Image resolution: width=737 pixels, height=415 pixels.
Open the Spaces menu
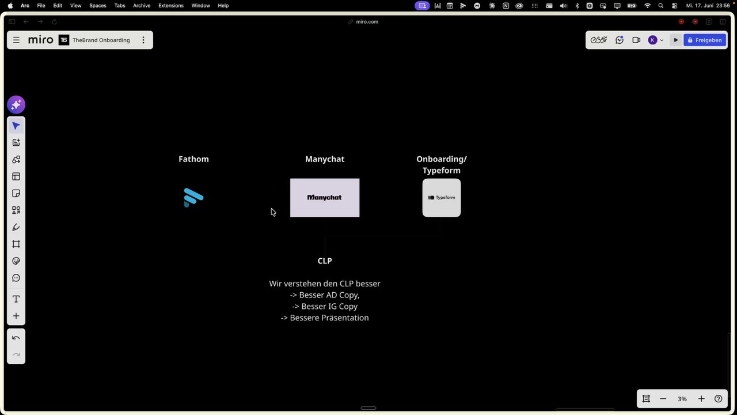(98, 6)
